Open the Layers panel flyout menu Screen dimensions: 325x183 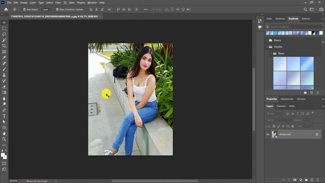[x=323, y=106]
